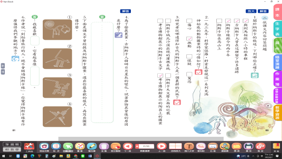Screen dimensions: 282x159
Task: Insert text with the 插入文字 T icon
Action: 189,146
